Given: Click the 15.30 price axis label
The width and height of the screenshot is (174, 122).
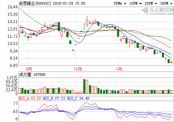Looking at the screenshot, I should point(12,14).
